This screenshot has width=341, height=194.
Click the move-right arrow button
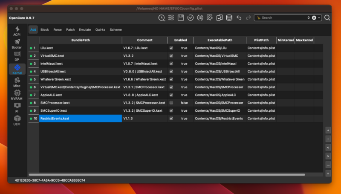point(328,156)
